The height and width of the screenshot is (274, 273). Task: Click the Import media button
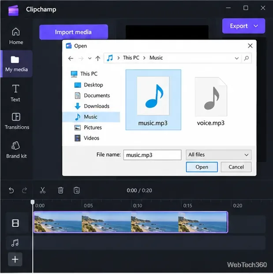[74, 32]
